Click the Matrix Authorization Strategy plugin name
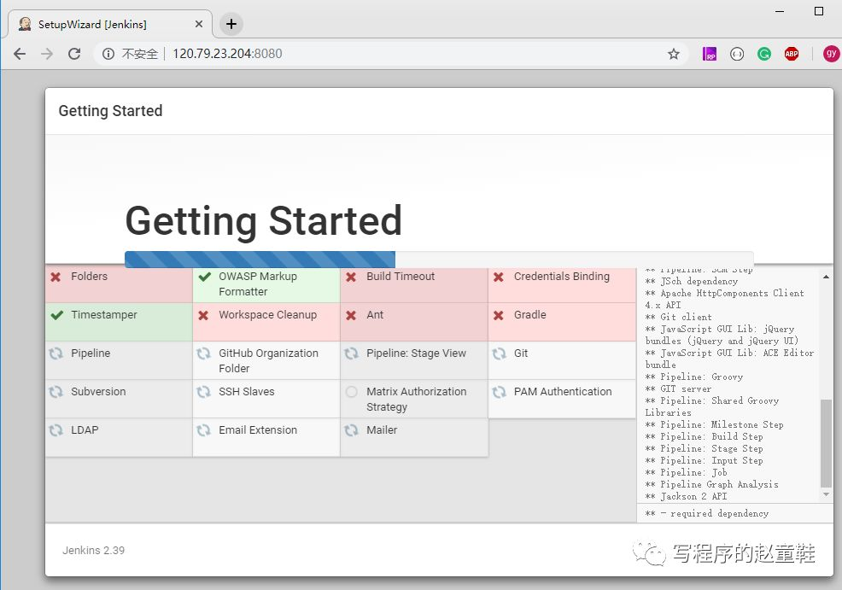 tap(416, 400)
